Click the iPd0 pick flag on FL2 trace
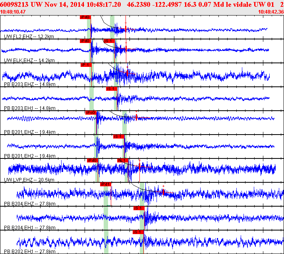Image resolution: width=284 pixels, height=254 pixels. [85, 17]
